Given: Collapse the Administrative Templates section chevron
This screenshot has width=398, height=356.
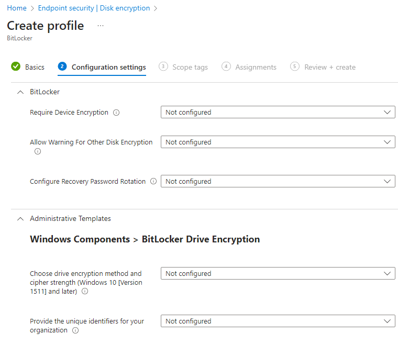Looking at the screenshot, I should point(20,219).
